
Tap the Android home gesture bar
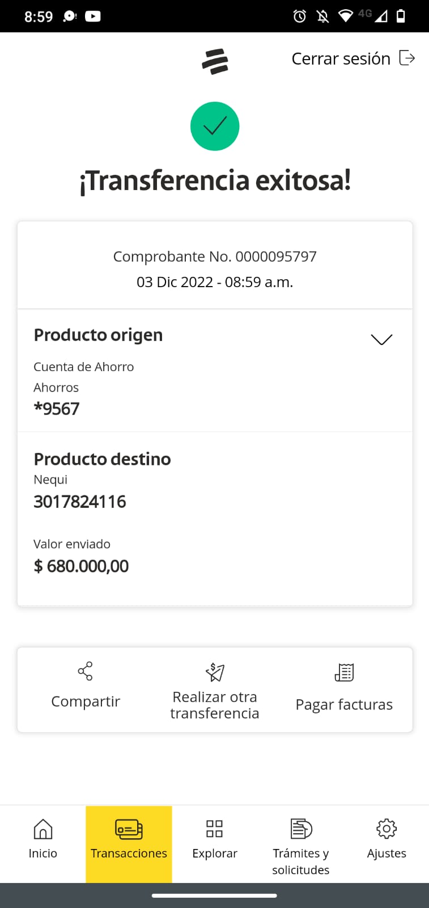point(214,896)
